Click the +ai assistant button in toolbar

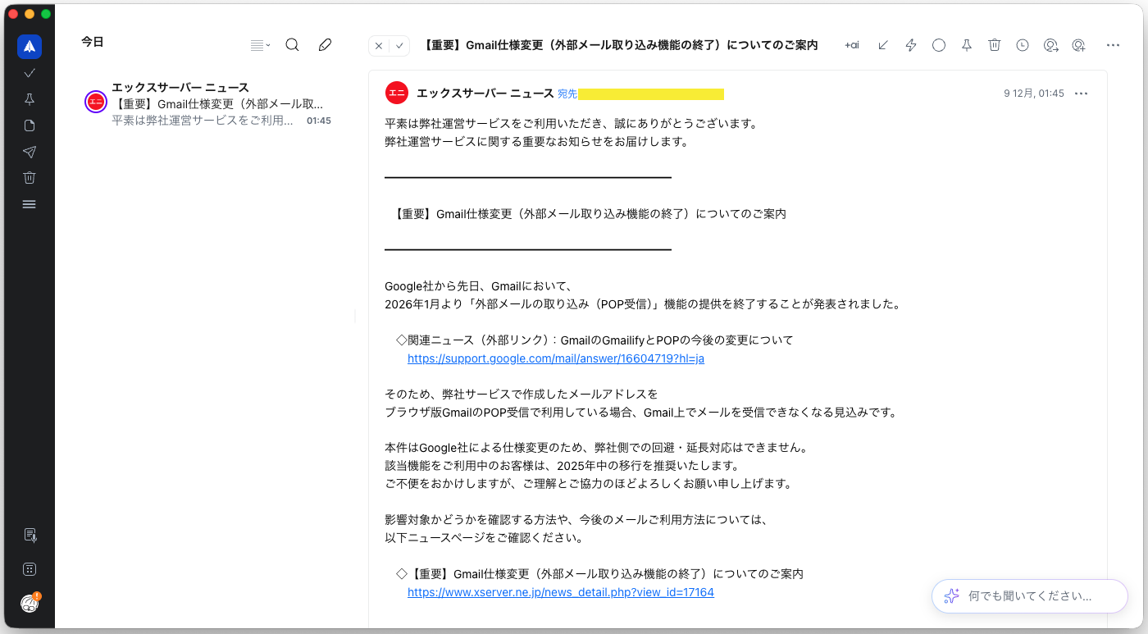[x=852, y=45]
